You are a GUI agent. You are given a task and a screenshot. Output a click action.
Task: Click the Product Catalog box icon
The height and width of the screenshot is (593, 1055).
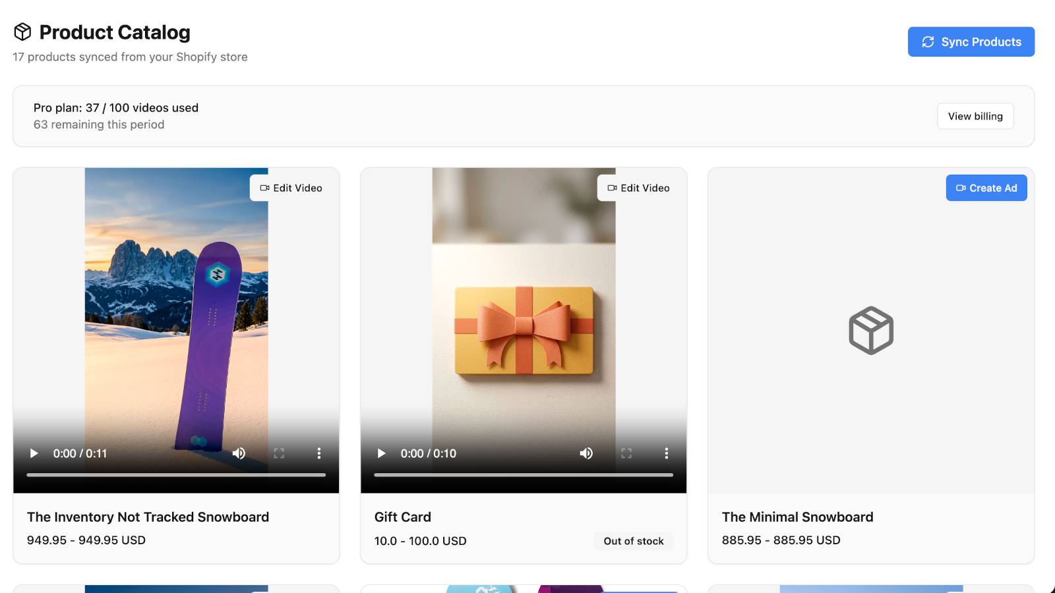click(x=23, y=32)
